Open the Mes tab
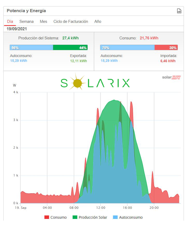Viewport: 187px width, 235px height. (44, 22)
